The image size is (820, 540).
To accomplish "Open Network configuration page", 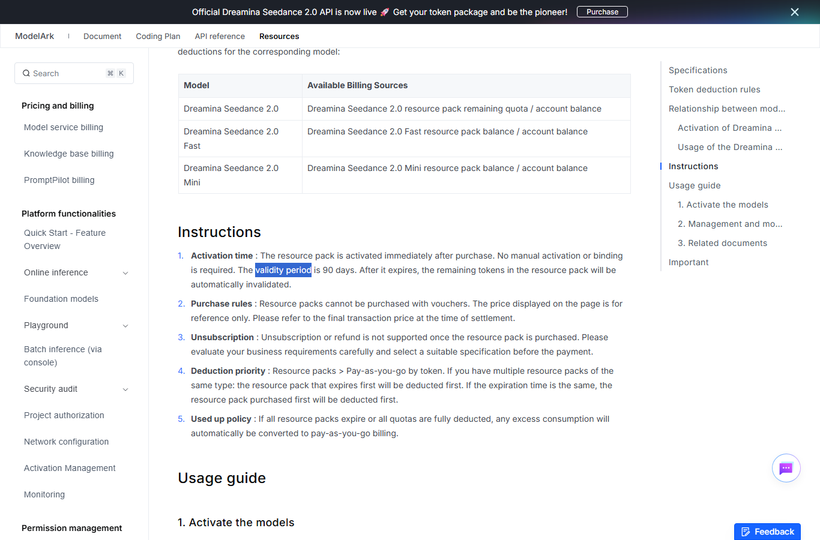I will (67, 442).
